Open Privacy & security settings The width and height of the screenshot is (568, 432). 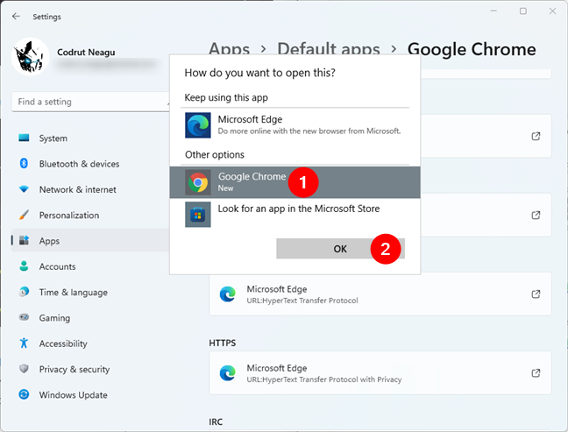tap(90, 370)
